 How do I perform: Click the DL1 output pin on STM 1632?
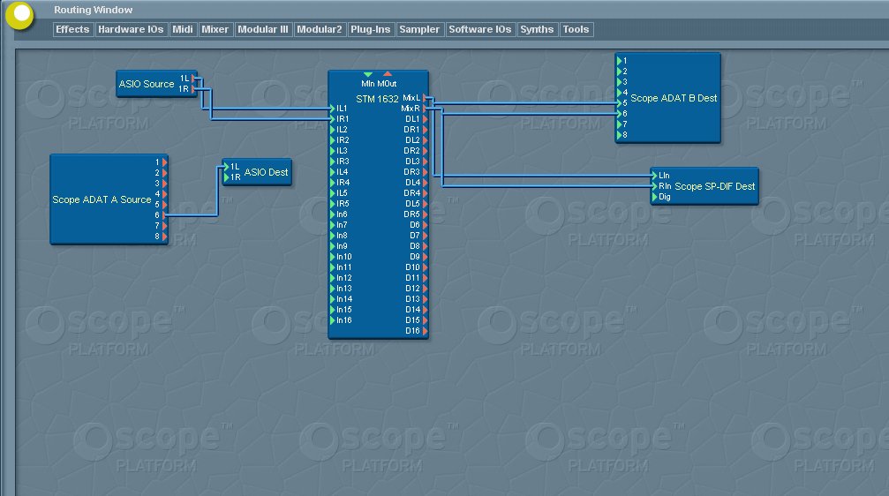click(425, 119)
